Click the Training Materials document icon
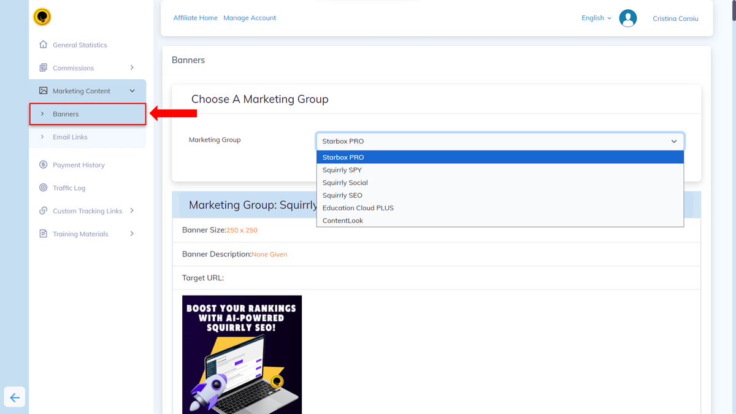The height and width of the screenshot is (414, 736). [43, 234]
